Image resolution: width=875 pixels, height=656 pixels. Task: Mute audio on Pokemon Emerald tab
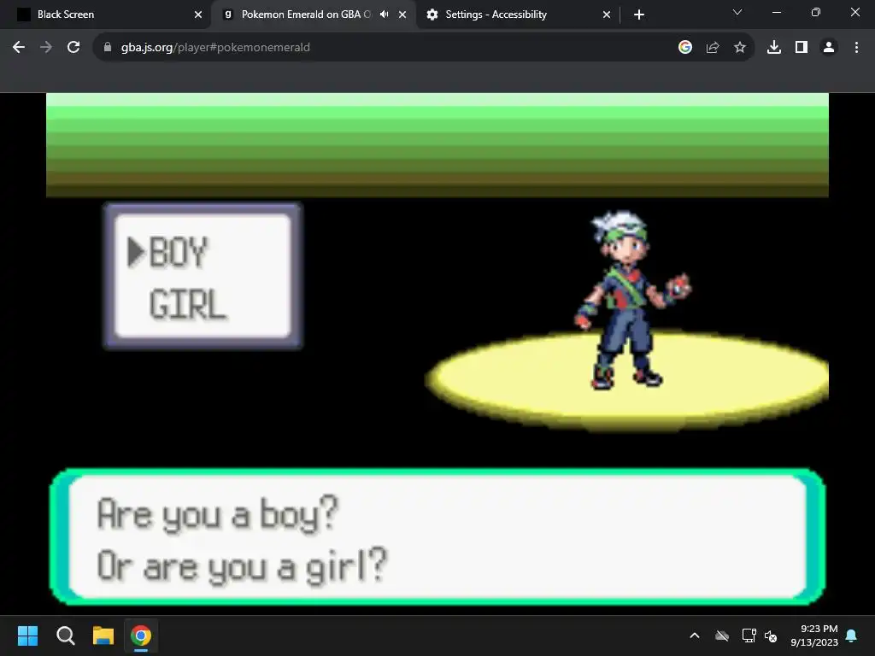click(385, 15)
